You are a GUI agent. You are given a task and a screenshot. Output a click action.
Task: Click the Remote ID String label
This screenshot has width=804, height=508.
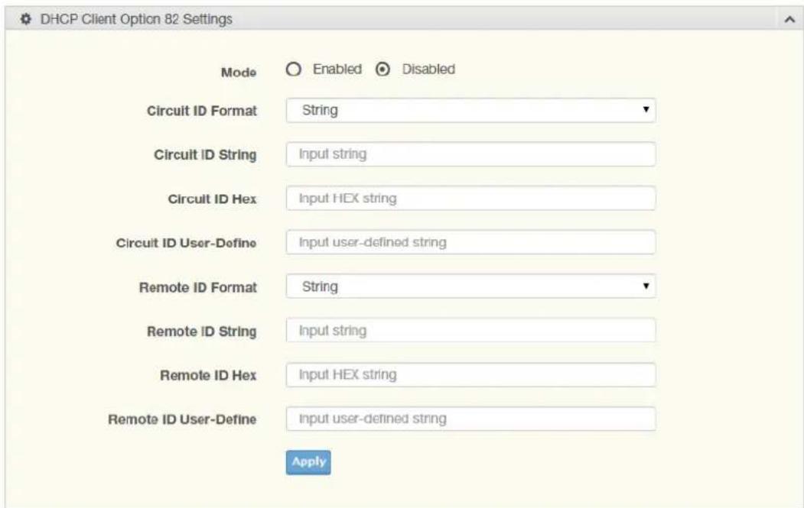point(201,332)
